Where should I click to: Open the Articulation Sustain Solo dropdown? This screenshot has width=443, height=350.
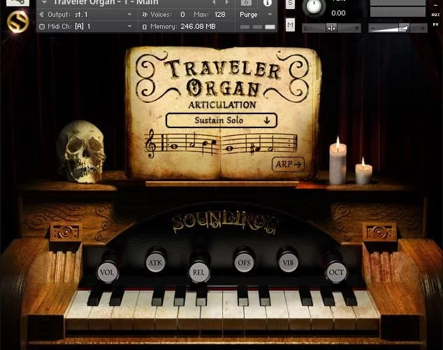[221, 120]
